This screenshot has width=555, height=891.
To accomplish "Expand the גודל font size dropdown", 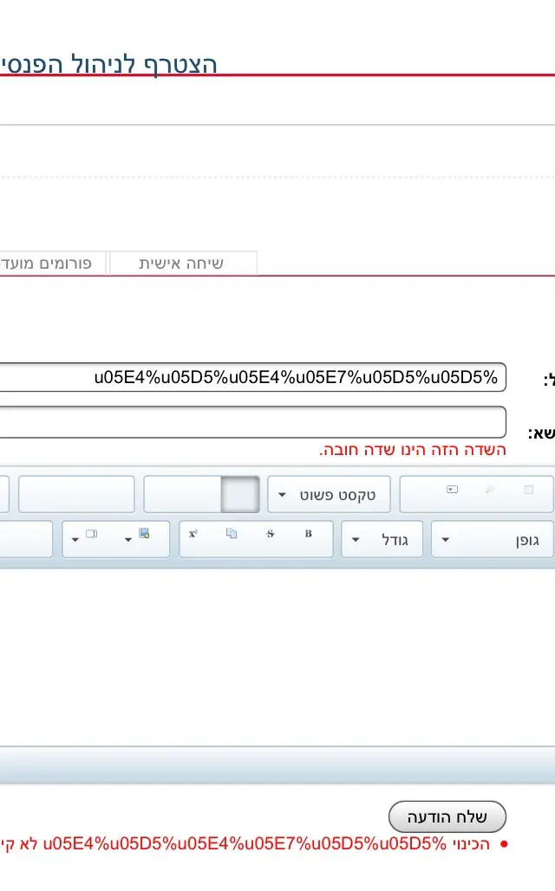I will (x=382, y=540).
